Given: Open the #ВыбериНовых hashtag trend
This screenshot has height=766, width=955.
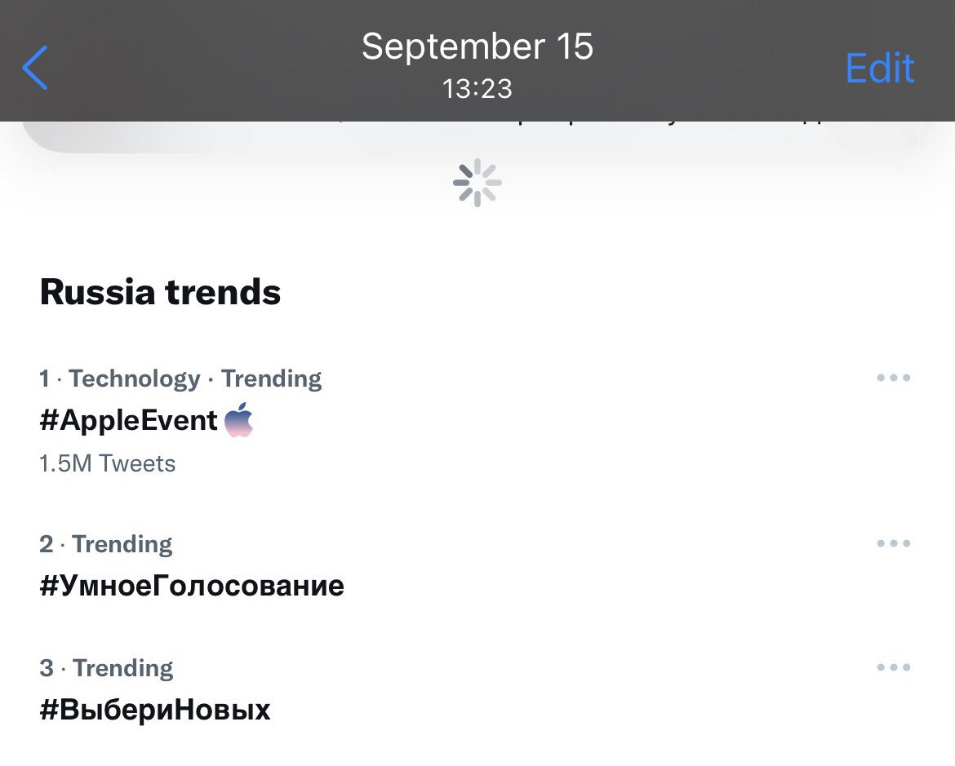Looking at the screenshot, I should (x=155, y=710).
